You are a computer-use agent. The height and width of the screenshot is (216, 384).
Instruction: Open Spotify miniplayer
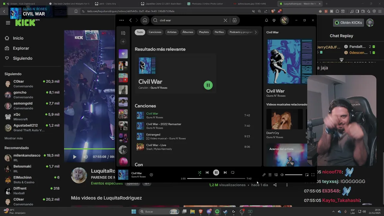(x=307, y=175)
